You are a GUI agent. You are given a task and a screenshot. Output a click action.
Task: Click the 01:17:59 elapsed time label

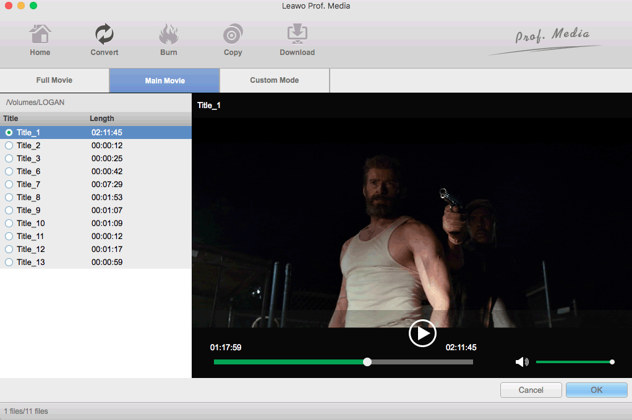(x=226, y=348)
